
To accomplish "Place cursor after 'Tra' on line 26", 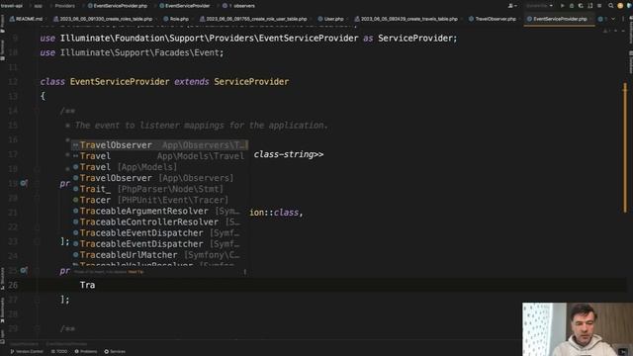I will tap(96, 285).
